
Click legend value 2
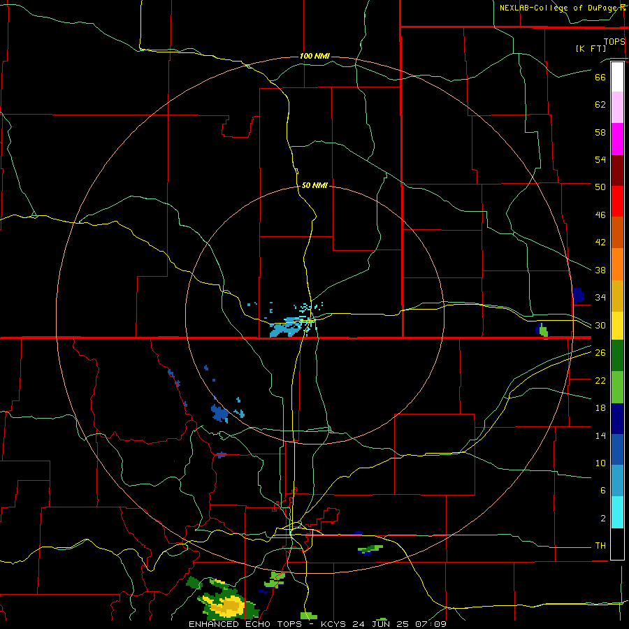(603, 519)
